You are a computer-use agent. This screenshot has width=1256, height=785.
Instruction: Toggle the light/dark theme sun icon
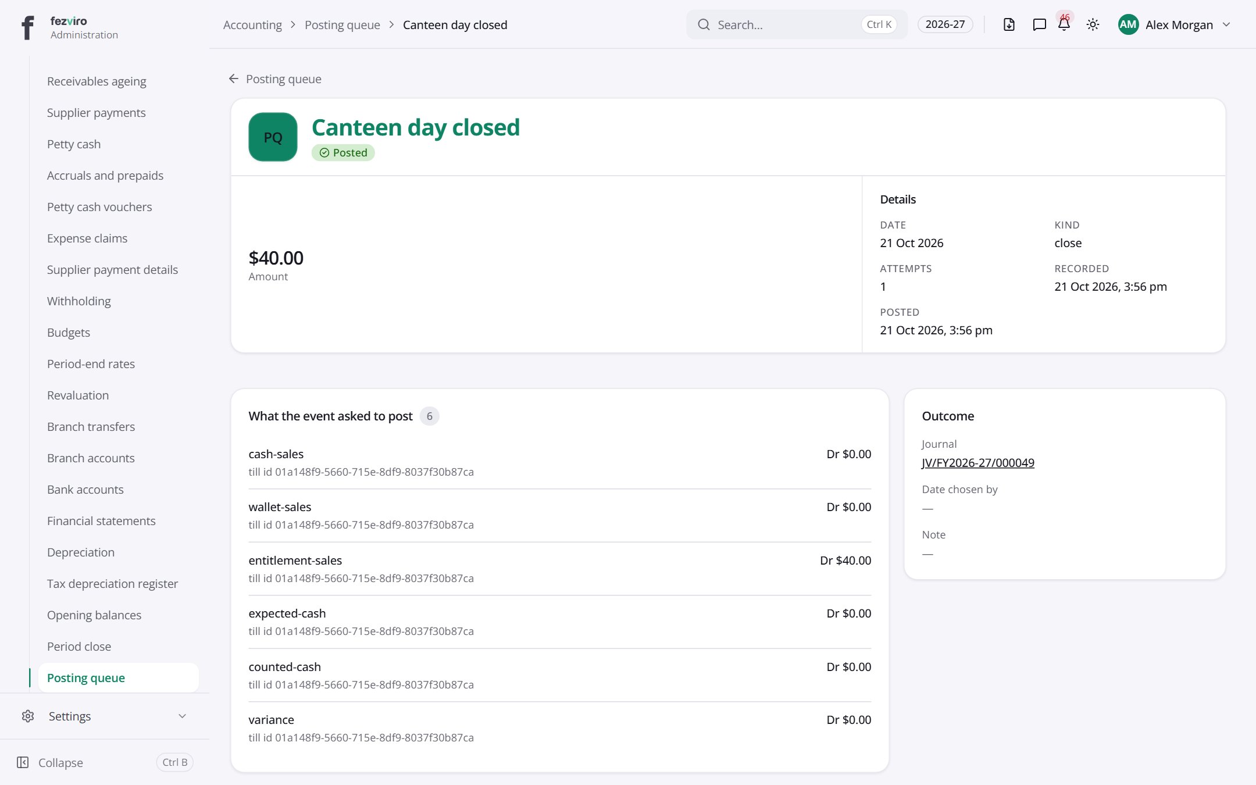[1093, 24]
